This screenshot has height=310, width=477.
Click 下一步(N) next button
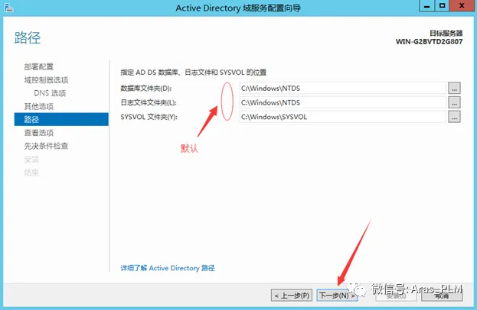(337, 295)
